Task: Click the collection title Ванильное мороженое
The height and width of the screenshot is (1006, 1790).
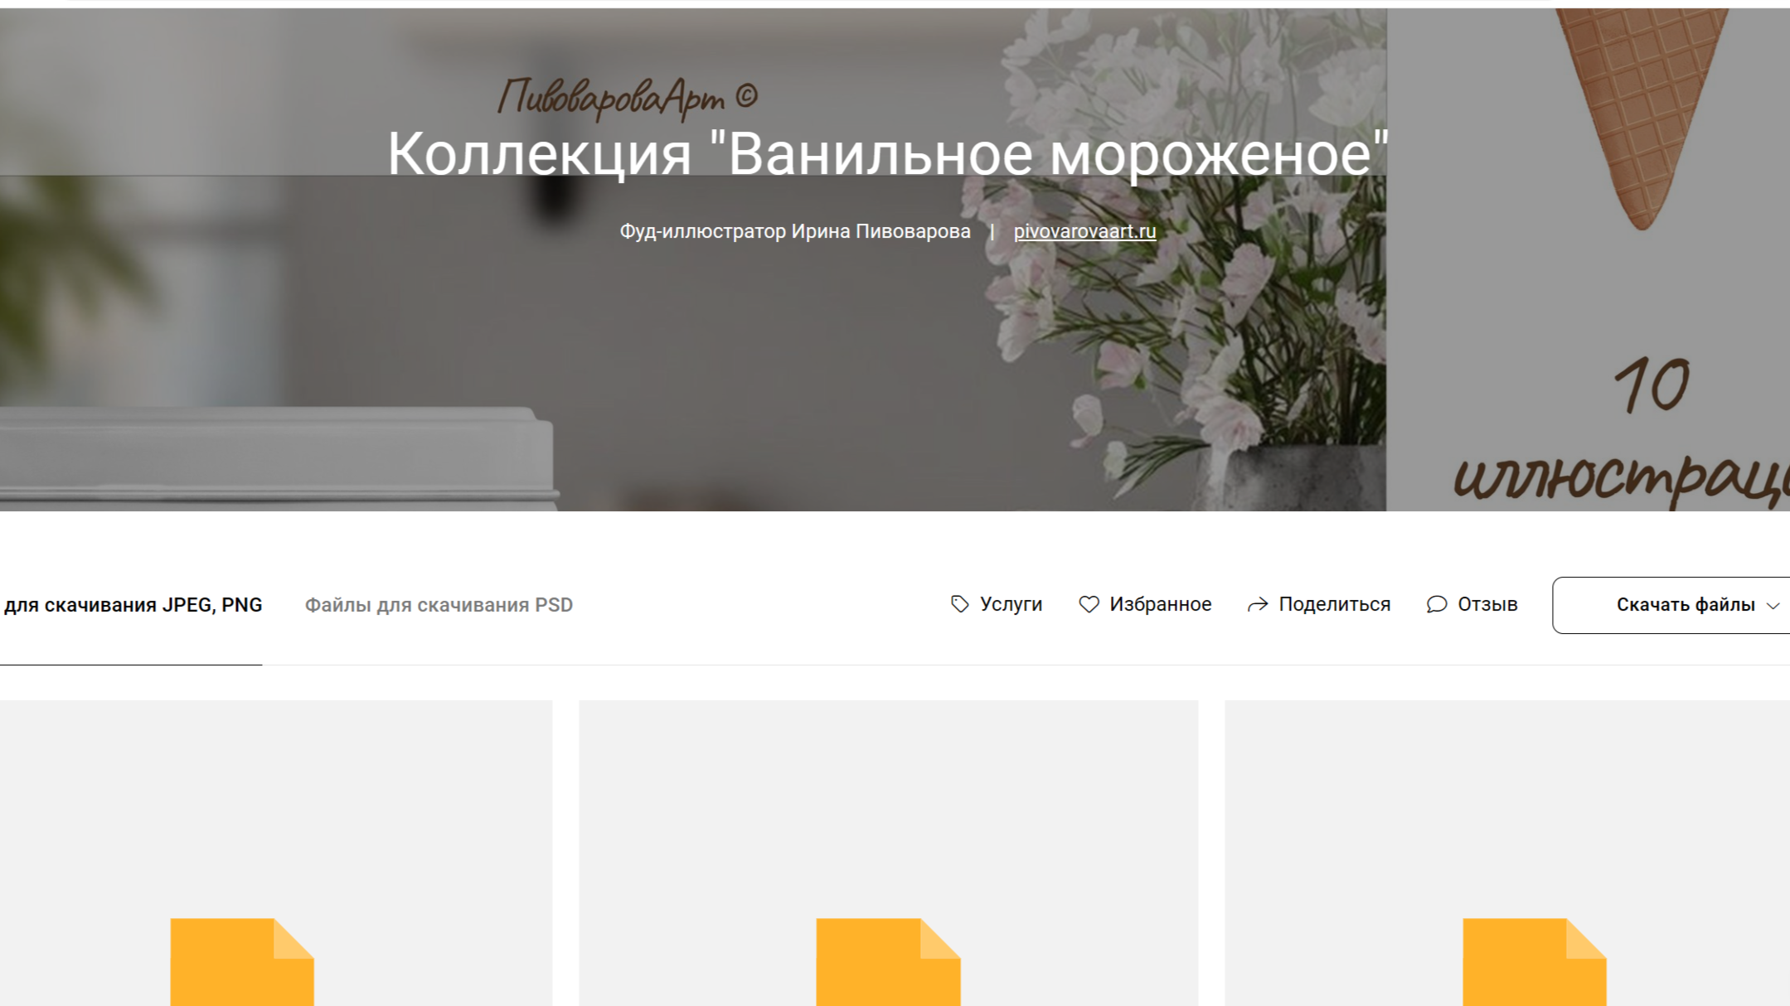Action: [887, 154]
